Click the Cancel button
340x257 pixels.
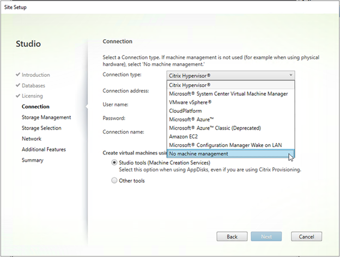tap(306, 236)
